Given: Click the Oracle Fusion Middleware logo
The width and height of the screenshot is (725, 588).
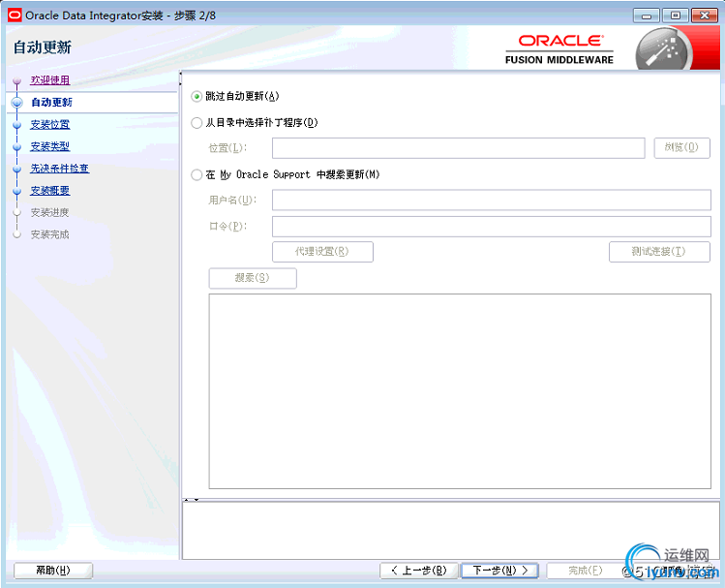Looking at the screenshot, I should [559, 49].
